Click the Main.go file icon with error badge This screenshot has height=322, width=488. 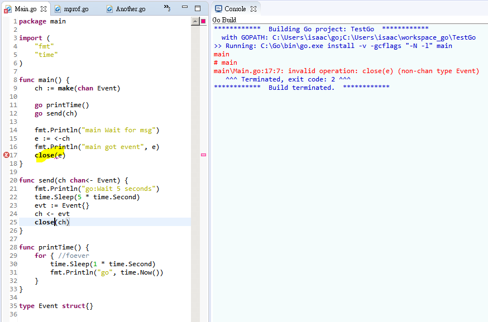click(7, 9)
